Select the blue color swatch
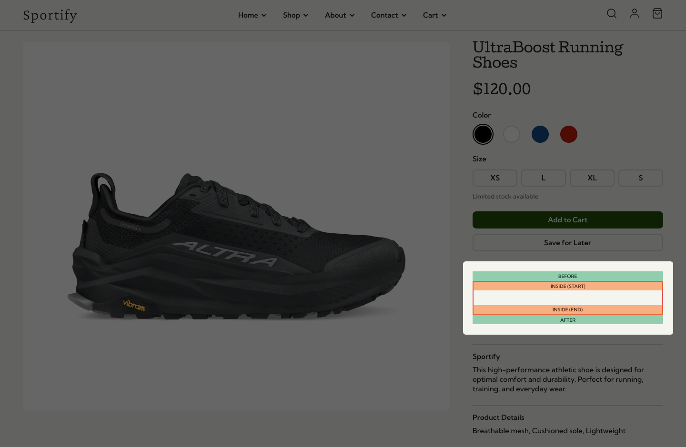The width and height of the screenshot is (686, 447). point(540,134)
